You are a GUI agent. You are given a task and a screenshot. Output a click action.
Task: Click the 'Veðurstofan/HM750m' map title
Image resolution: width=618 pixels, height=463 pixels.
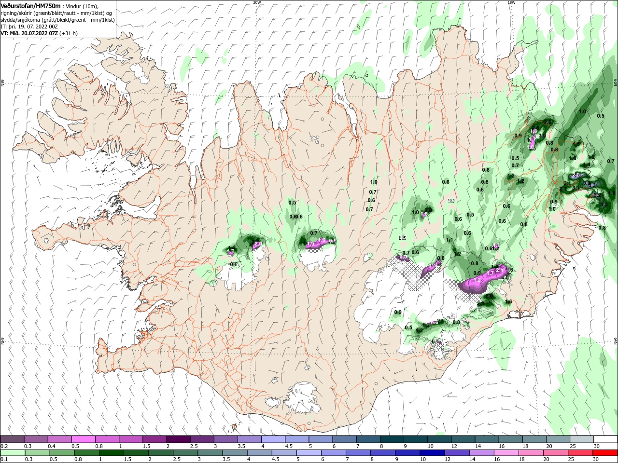(x=30, y=5)
